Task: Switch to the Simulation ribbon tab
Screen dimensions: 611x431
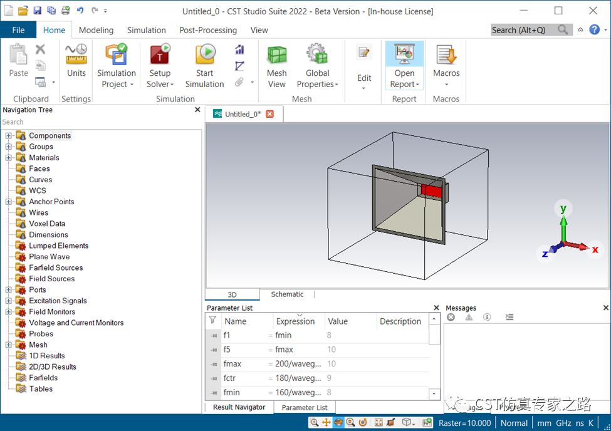Action: pos(146,30)
